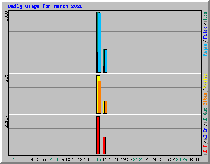Click the 3388 axis value
The height and width of the screenshot is (164, 210).
6,16
